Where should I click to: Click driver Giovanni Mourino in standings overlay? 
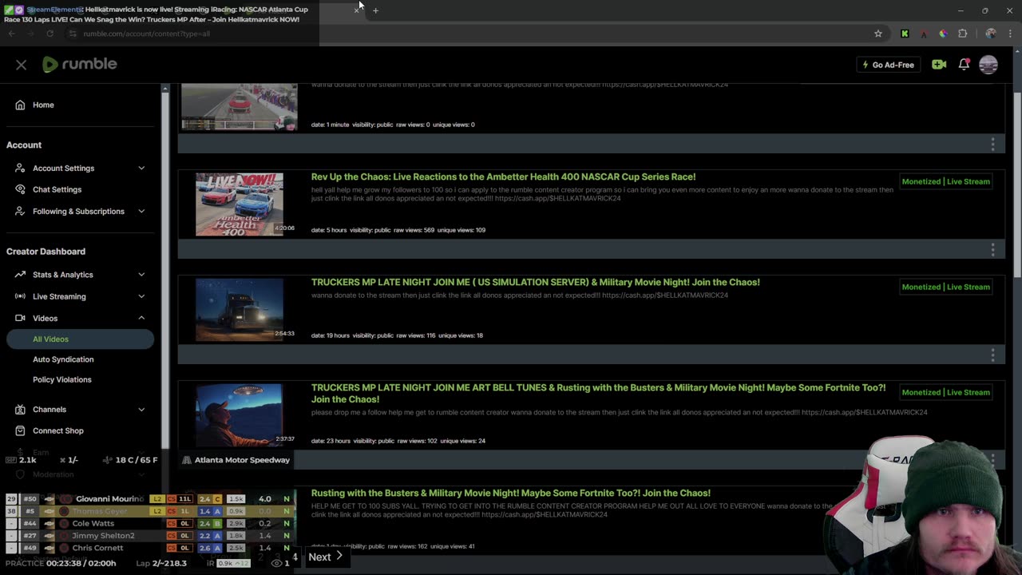coord(109,498)
